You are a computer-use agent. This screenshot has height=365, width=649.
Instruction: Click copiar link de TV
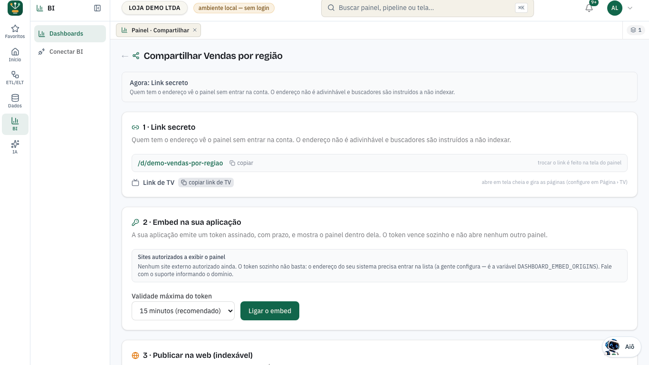(206, 182)
